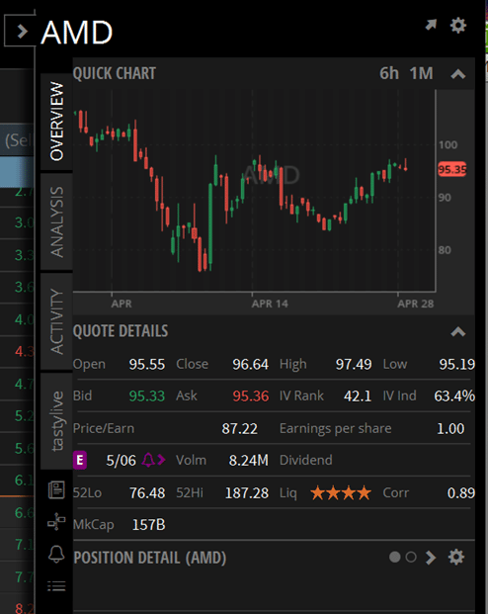
Task: Click the Close value 96.64
Action: click(x=251, y=365)
